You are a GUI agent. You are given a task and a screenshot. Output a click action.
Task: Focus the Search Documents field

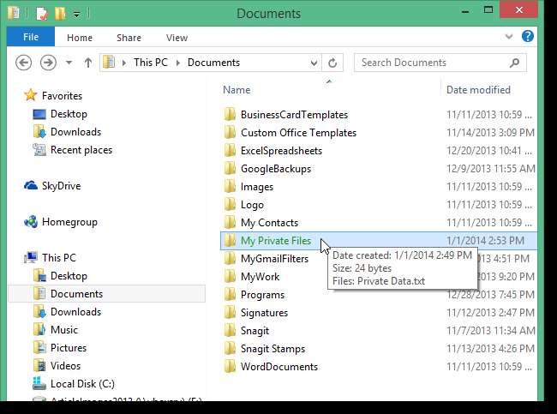pyautogui.click(x=440, y=63)
